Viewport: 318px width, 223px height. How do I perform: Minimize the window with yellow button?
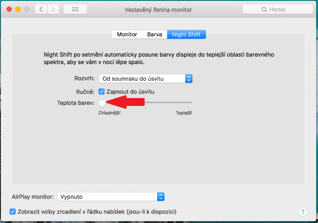coord(18,9)
